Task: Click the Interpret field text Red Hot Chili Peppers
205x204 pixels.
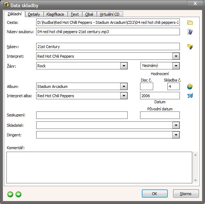Action: [x=56, y=56]
